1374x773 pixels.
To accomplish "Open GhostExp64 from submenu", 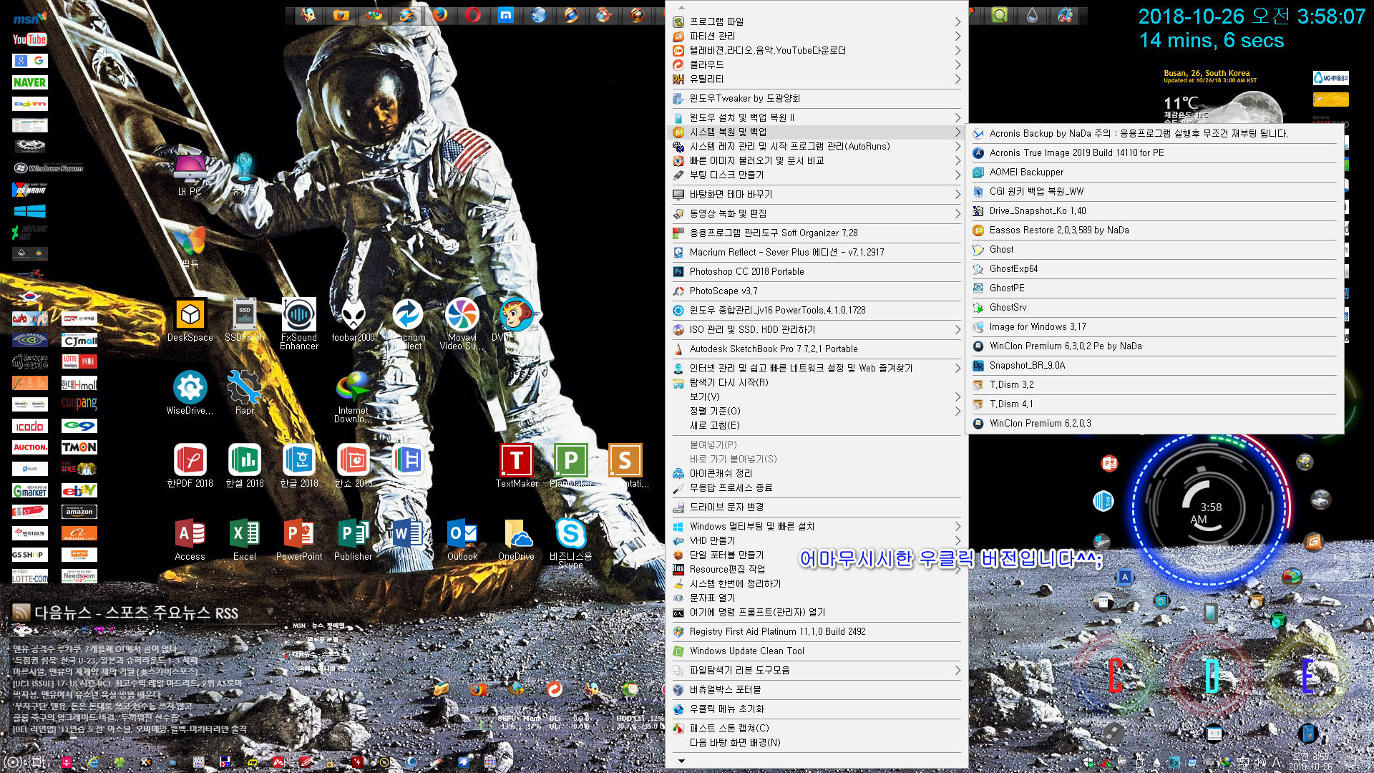I will [1154, 268].
